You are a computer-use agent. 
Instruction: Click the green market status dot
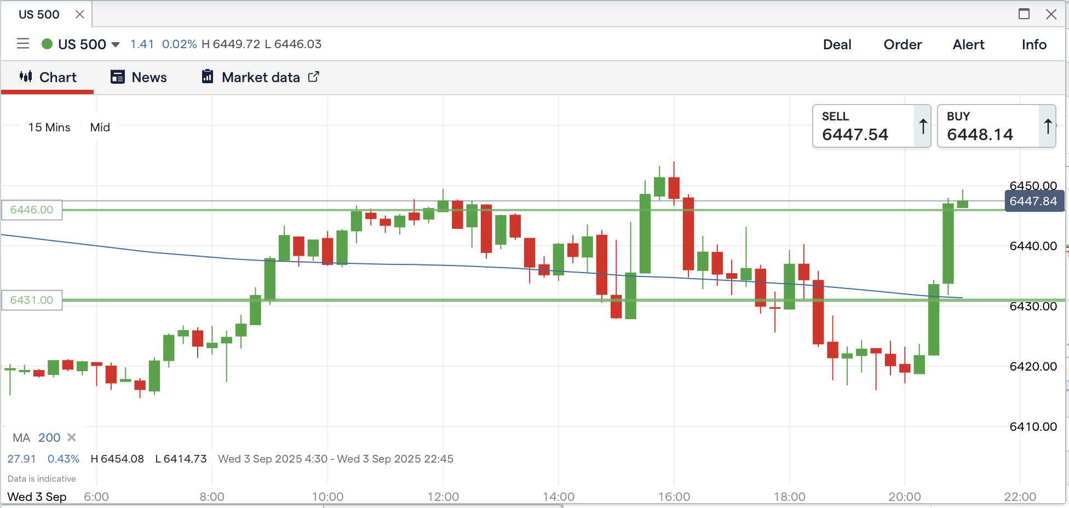click(47, 44)
